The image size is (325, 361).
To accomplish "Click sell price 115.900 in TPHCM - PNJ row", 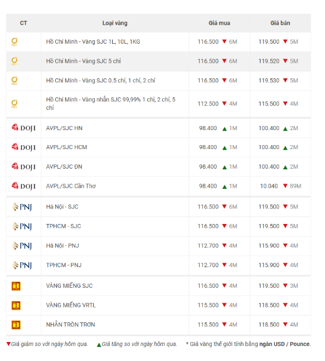I will click(x=269, y=265).
